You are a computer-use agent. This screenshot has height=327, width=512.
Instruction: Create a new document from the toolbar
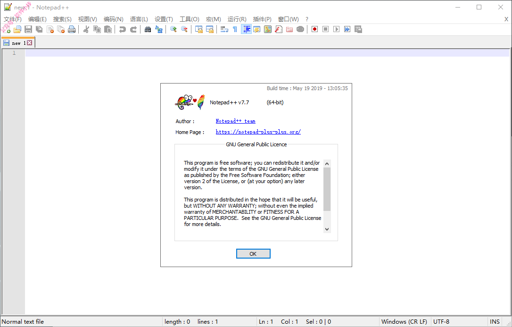pos(7,29)
